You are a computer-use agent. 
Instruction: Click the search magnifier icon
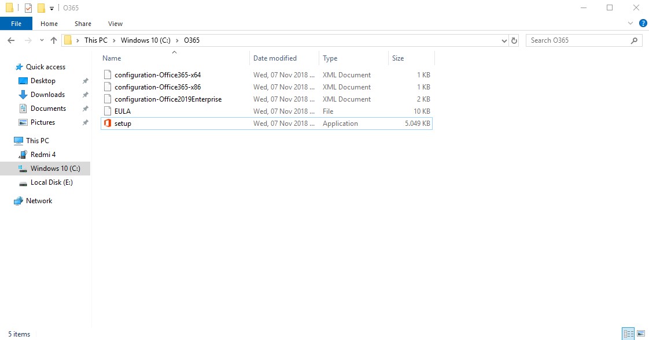pyautogui.click(x=634, y=40)
